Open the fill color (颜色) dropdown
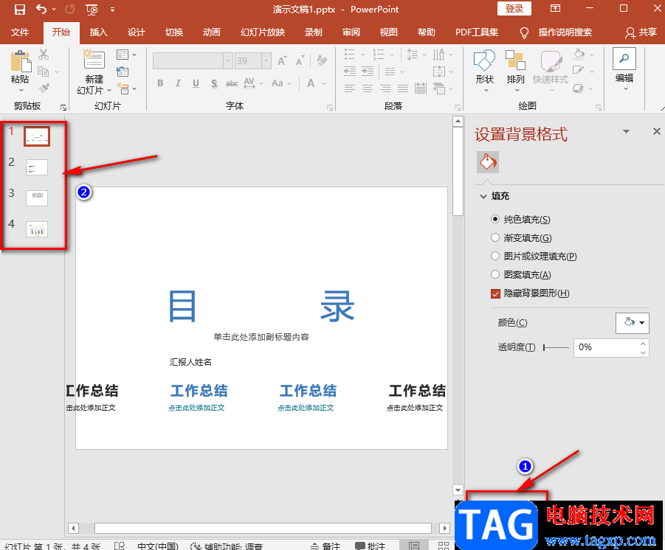Screen dimensions: 665x550 point(633,322)
